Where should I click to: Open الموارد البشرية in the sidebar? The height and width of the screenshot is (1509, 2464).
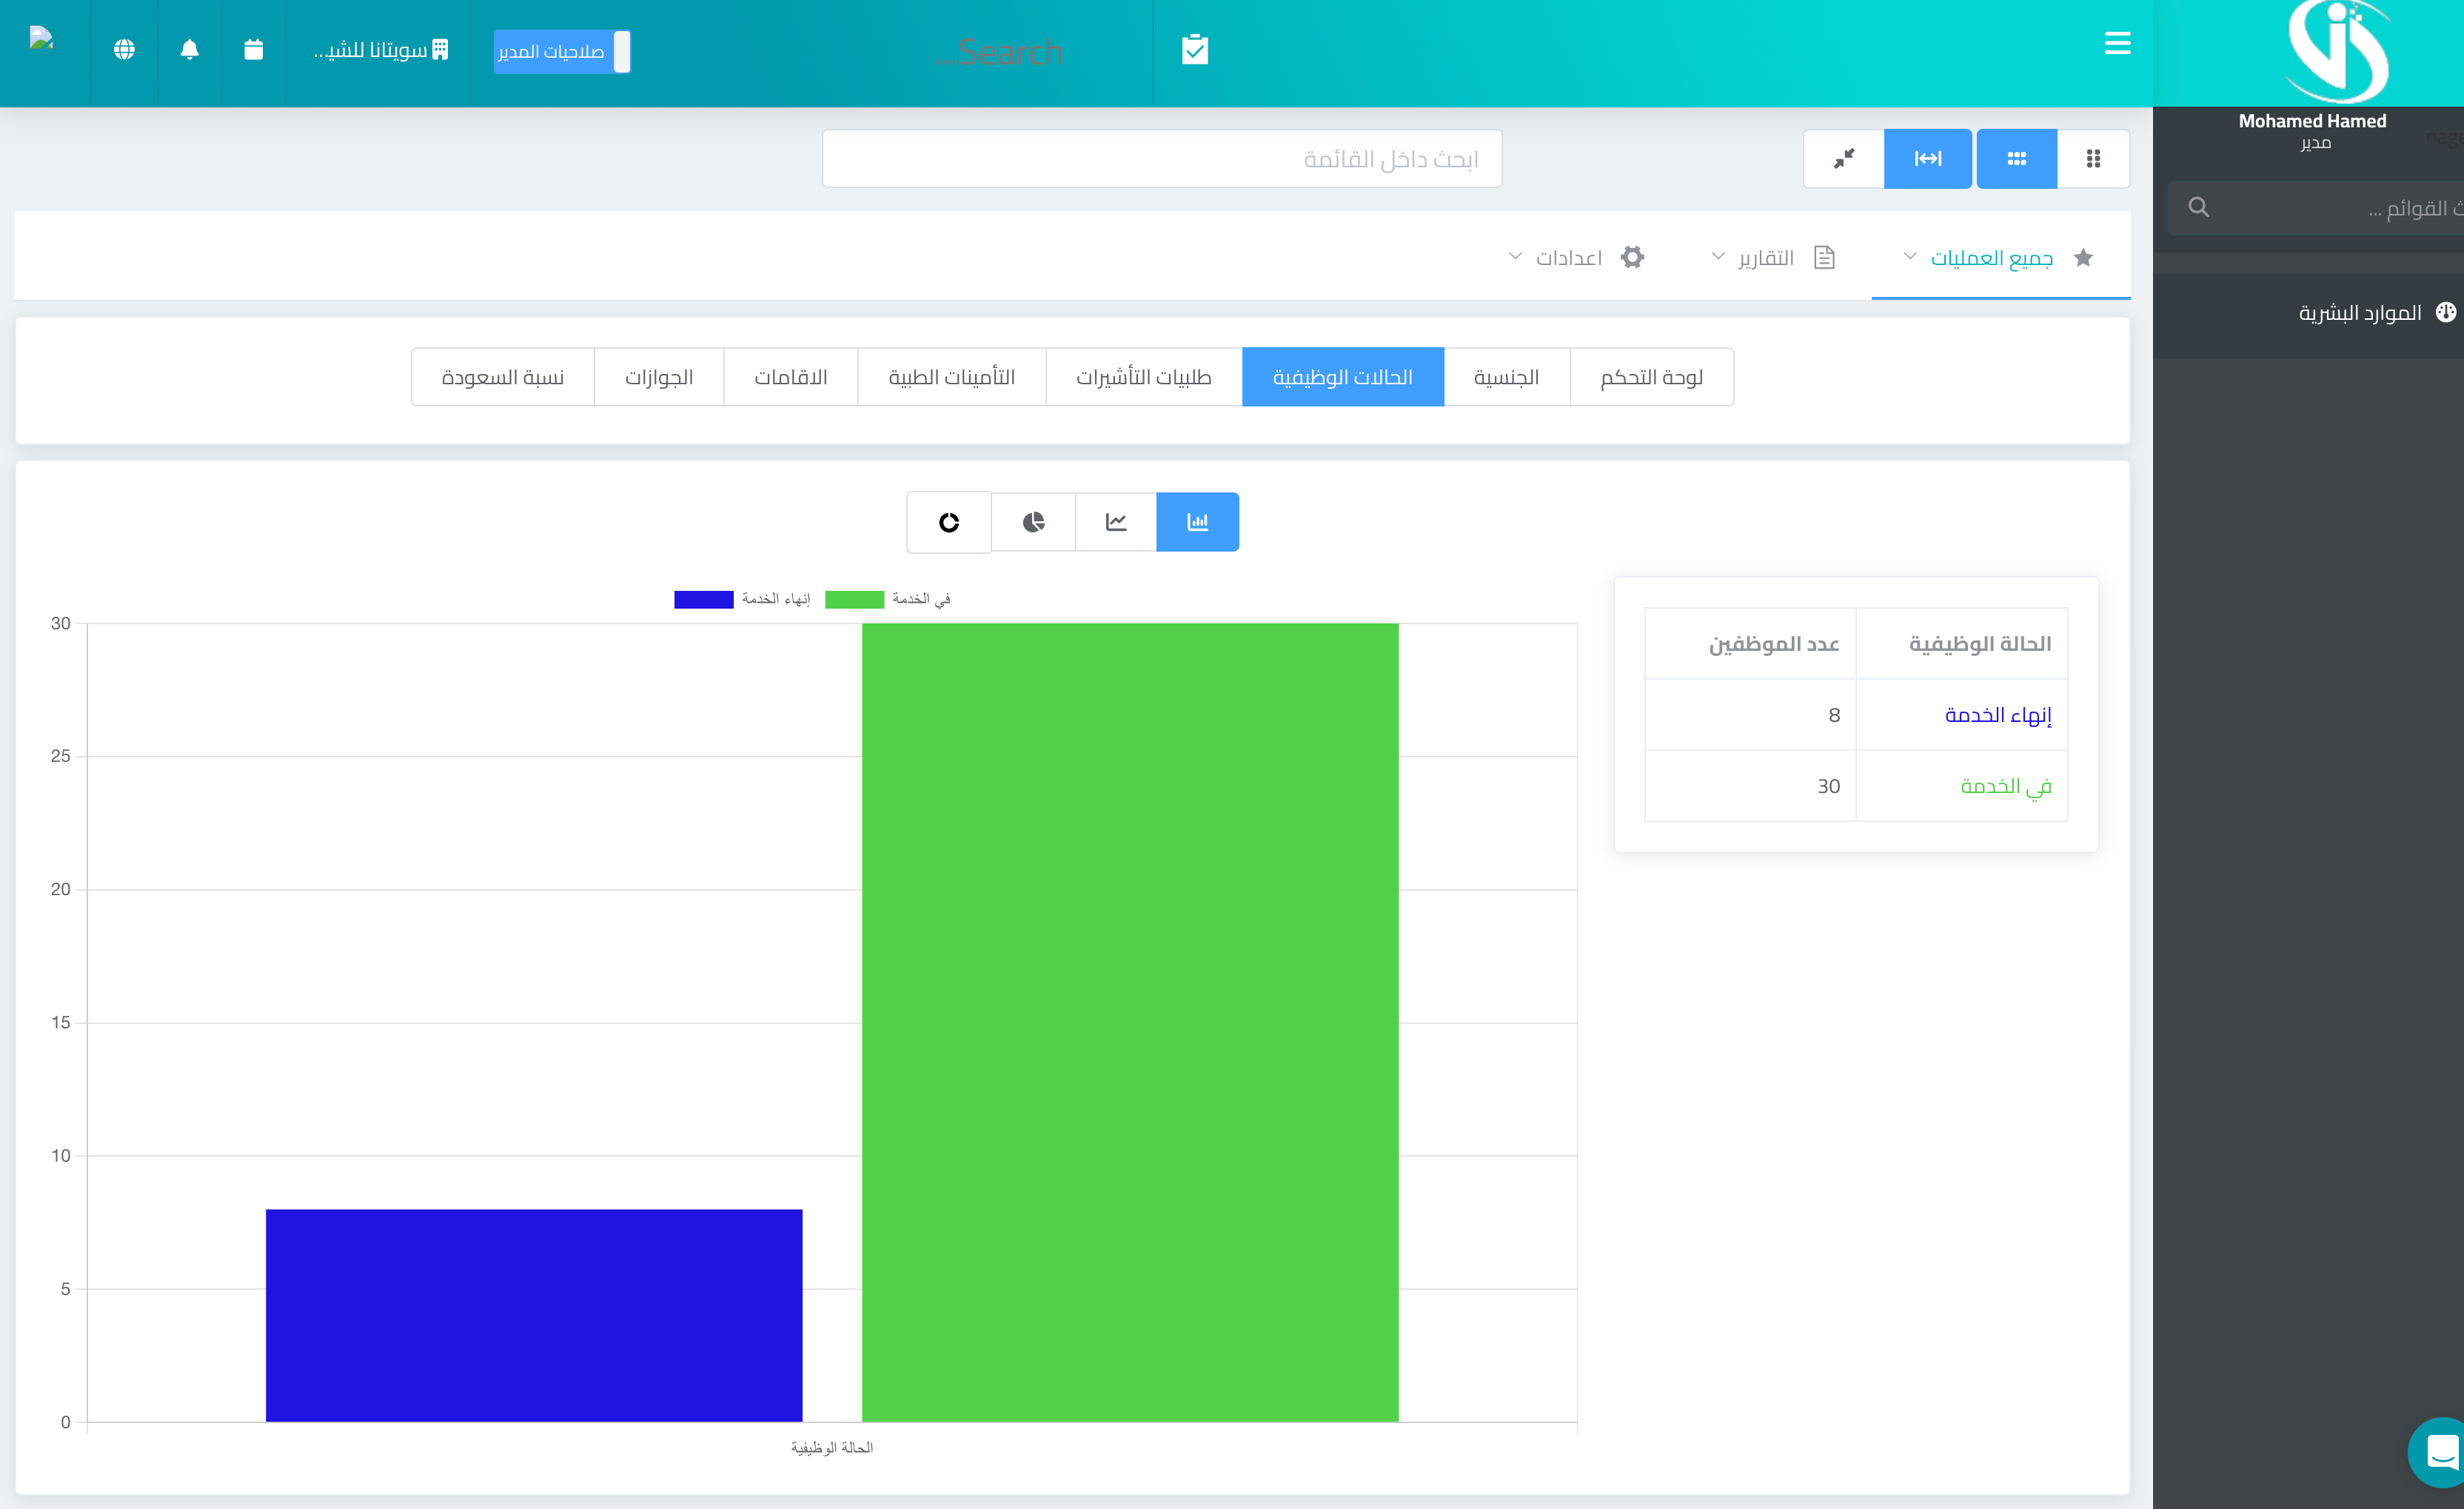pyautogui.click(x=2359, y=313)
